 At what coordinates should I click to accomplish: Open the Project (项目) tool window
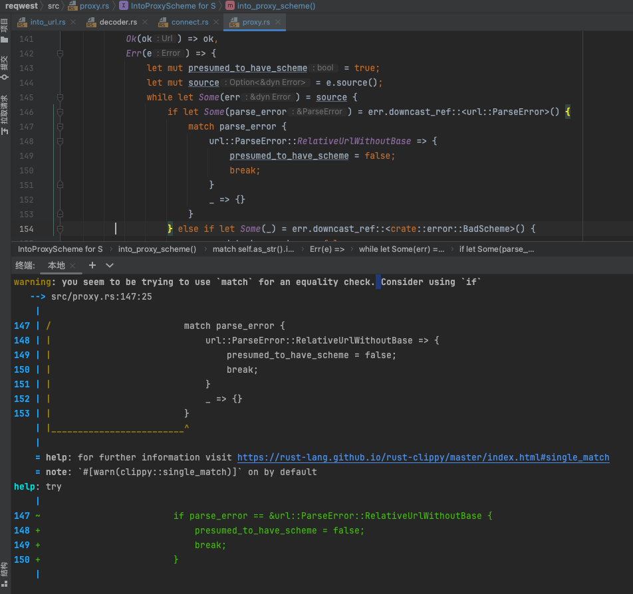pos(5,29)
